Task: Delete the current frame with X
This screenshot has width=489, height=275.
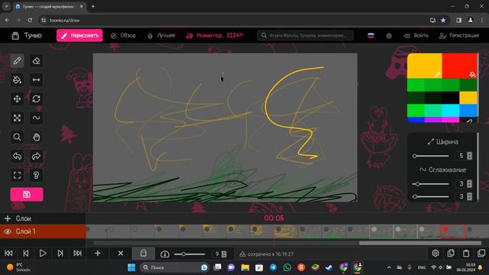Action: tap(121, 253)
